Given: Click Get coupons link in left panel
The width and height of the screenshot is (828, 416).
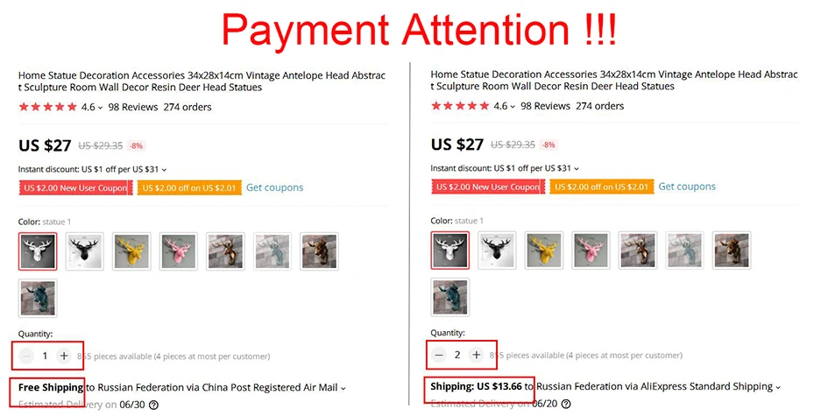Looking at the screenshot, I should (x=274, y=187).
